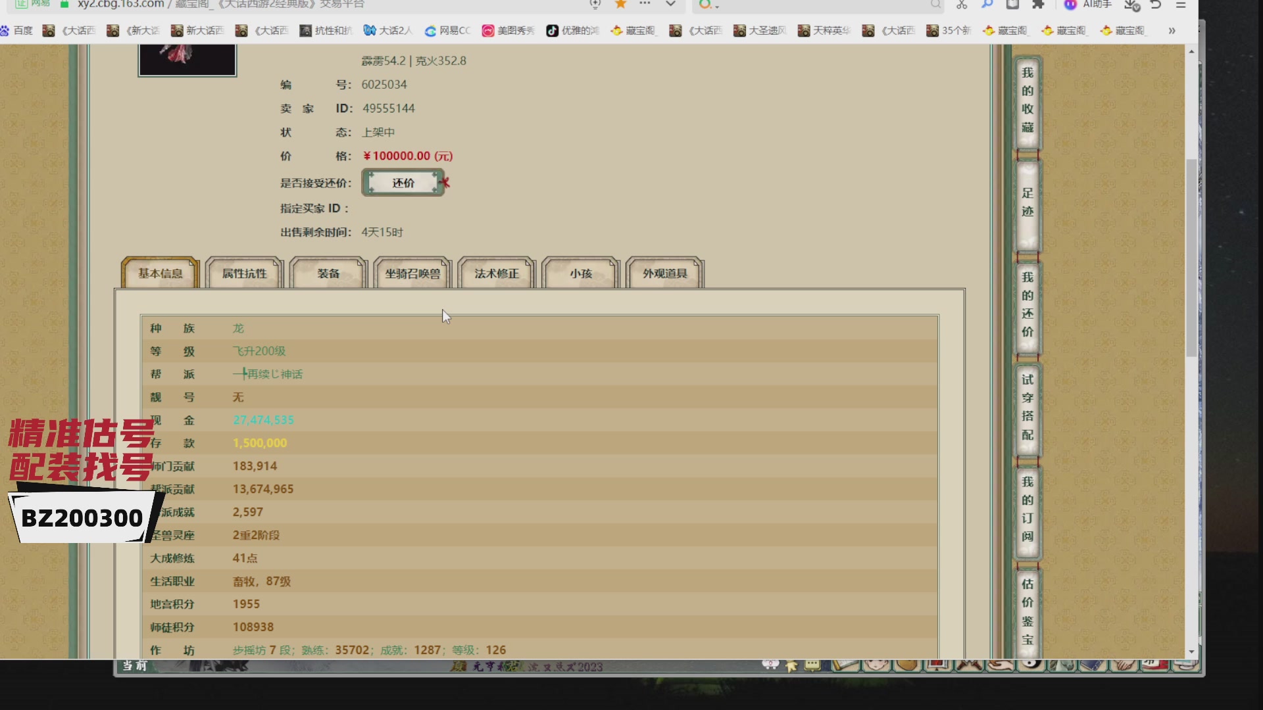Open the 网易CC bookmark
Viewport: 1263px width, 710px height.
(x=448, y=30)
